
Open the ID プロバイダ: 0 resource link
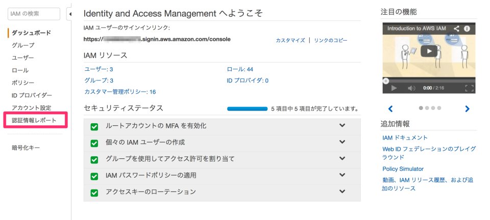coord(248,80)
